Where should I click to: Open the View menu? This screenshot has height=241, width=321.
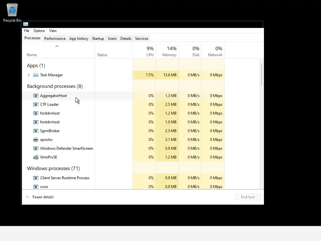53,31
